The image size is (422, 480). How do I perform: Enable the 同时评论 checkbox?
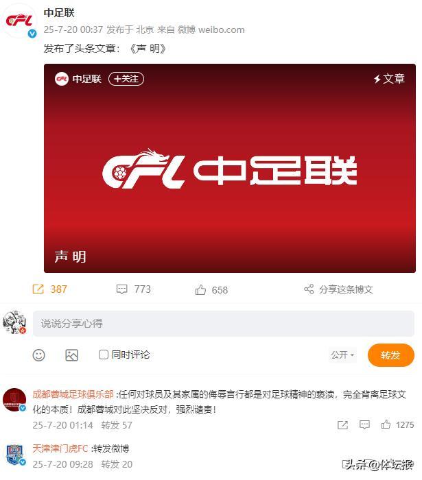coord(104,355)
